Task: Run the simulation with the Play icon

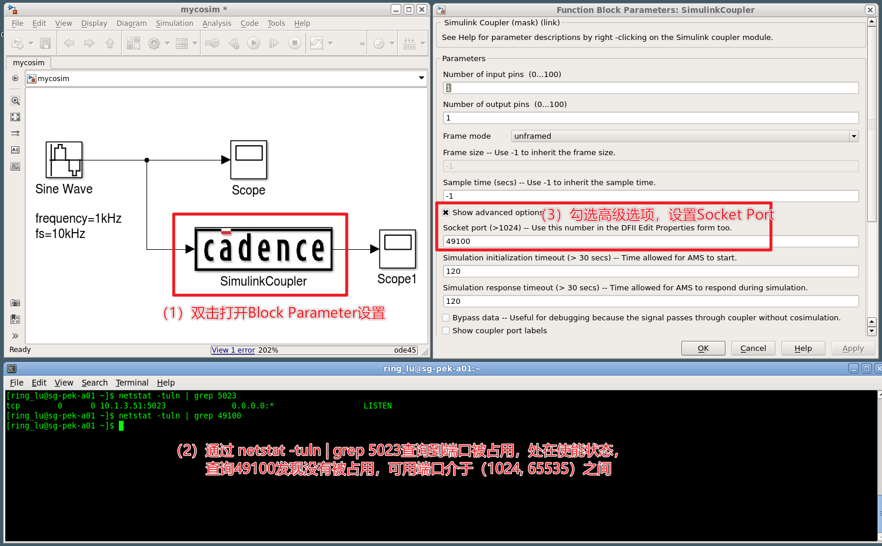Action: click(253, 42)
